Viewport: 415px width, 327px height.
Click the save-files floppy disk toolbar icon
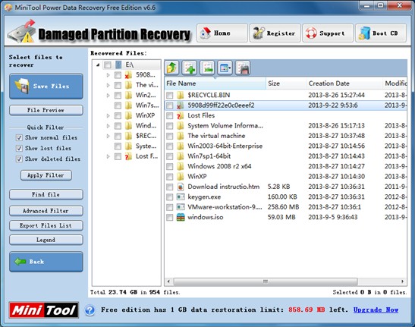243,68
